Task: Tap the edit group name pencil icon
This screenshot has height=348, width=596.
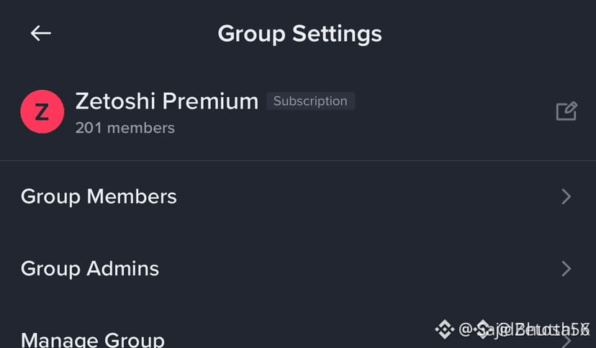Action: [566, 111]
